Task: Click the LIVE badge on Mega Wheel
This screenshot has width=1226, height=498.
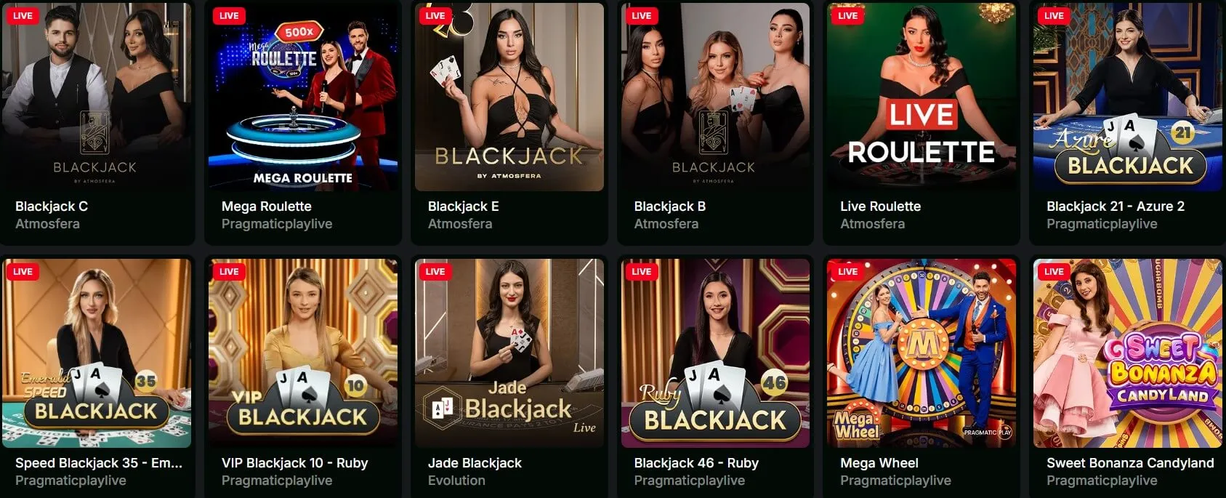Action: pyautogui.click(x=847, y=271)
